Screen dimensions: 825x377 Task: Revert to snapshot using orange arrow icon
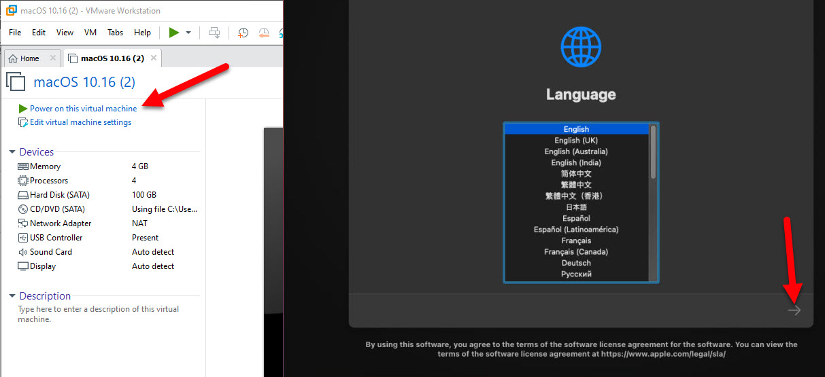pos(263,33)
